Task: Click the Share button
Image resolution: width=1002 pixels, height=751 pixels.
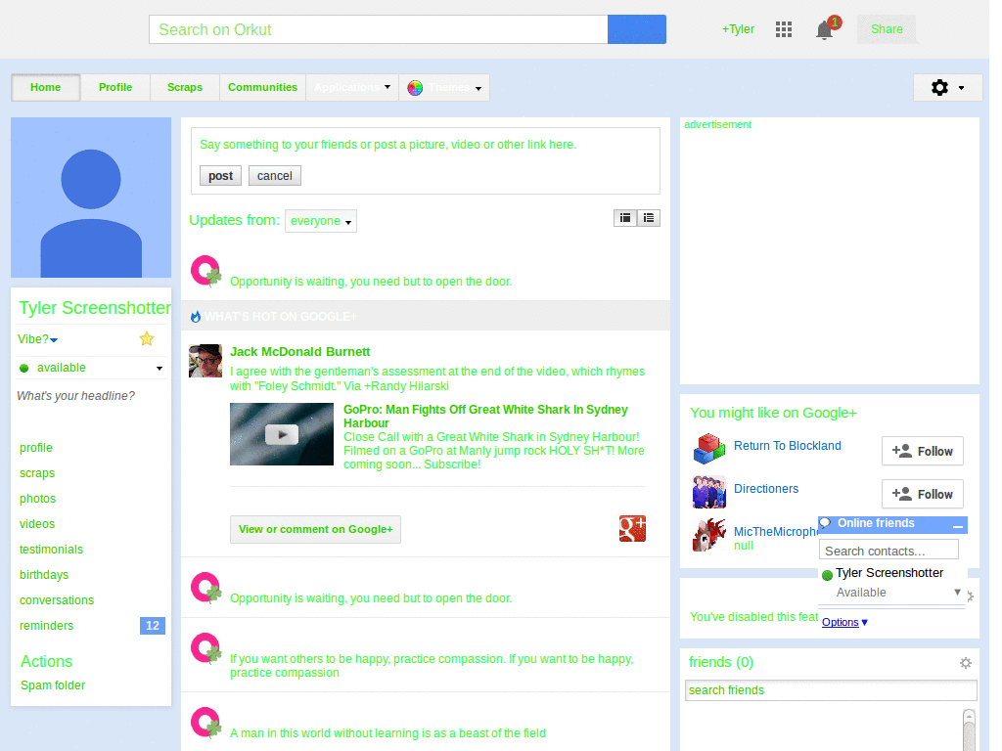Action: (887, 29)
